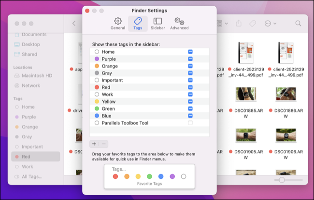Image resolution: width=314 pixels, height=200 pixels.
Task: Select empty colorless dot in Favorite Tags
Action: [184, 176]
